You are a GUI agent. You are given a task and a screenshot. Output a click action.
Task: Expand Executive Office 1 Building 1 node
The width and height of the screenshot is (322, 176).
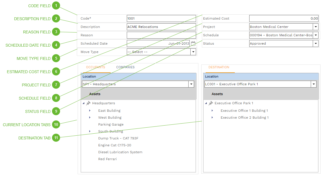pos(212,111)
